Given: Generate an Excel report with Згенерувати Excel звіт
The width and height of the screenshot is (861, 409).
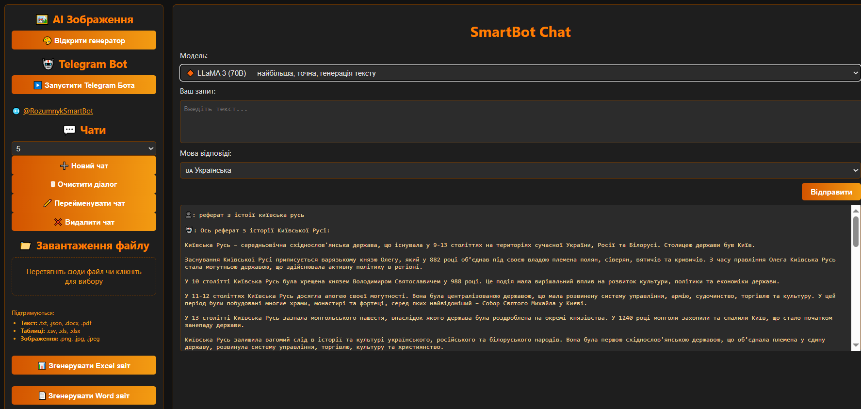Looking at the screenshot, I should point(84,365).
